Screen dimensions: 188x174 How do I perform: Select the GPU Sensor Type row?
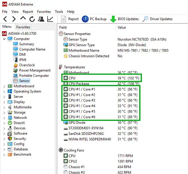tap(105, 45)
